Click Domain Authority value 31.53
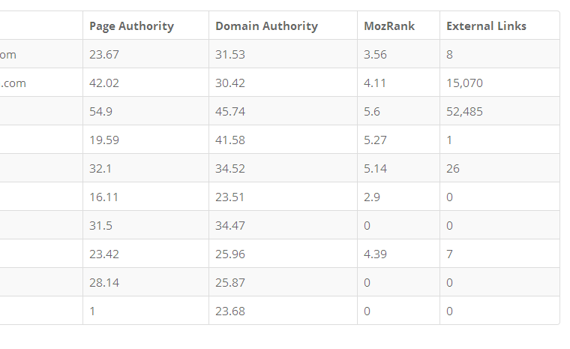This screenshot has height=349, width=570. tap(229, 55)
